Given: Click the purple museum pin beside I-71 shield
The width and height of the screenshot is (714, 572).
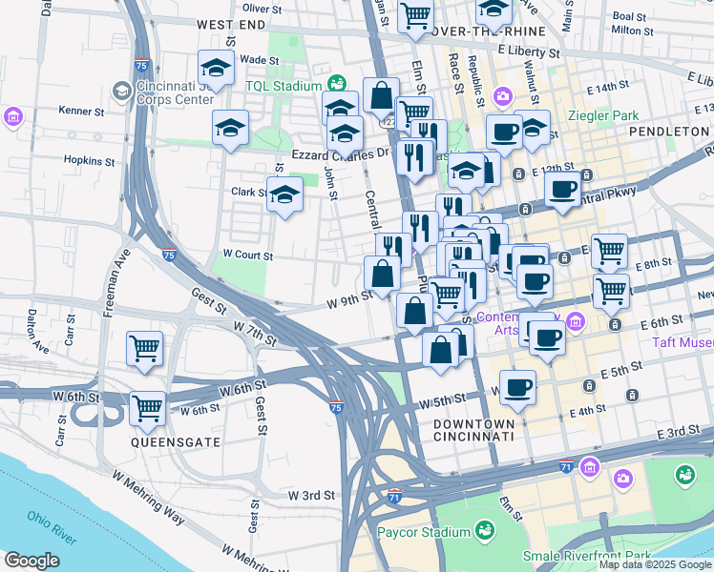Looking at the screenshot, I should [x=590, y=468].
